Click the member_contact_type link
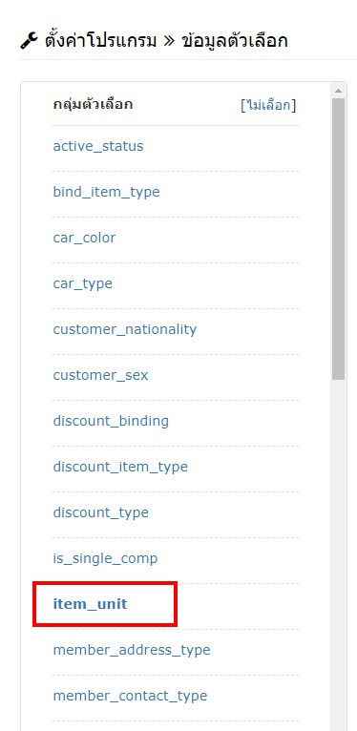This screenshot has height=731, width=357. (x=130, y=696)
